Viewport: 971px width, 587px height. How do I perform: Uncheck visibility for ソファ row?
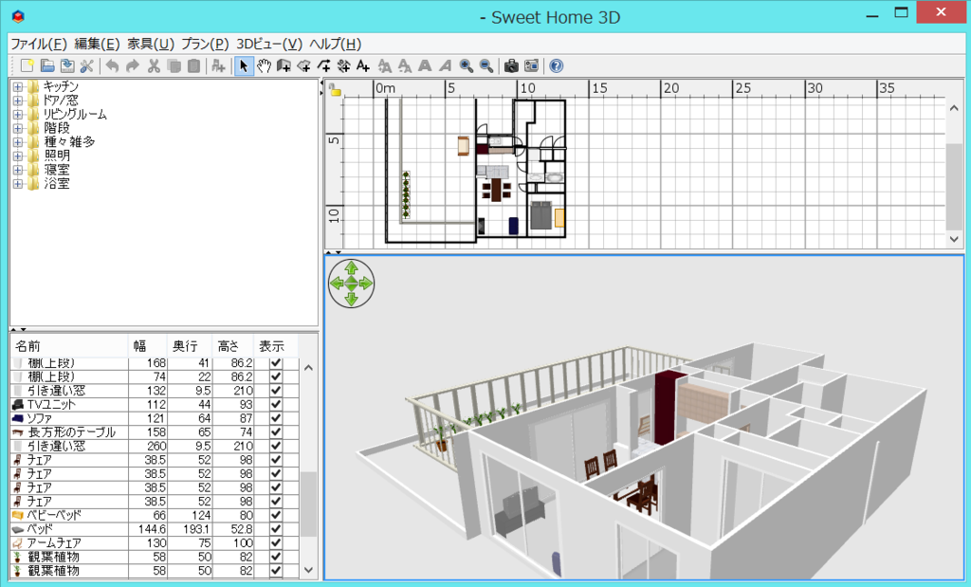[276, 418]
